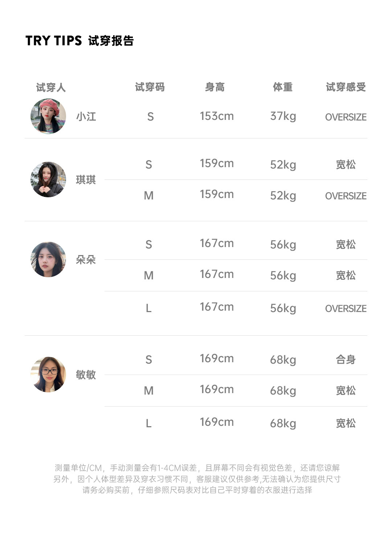Image resolution: width=392 pixels, height=537 pixels.
Task: Click the 试穿码 column header
Action: [x=150, y=87]
